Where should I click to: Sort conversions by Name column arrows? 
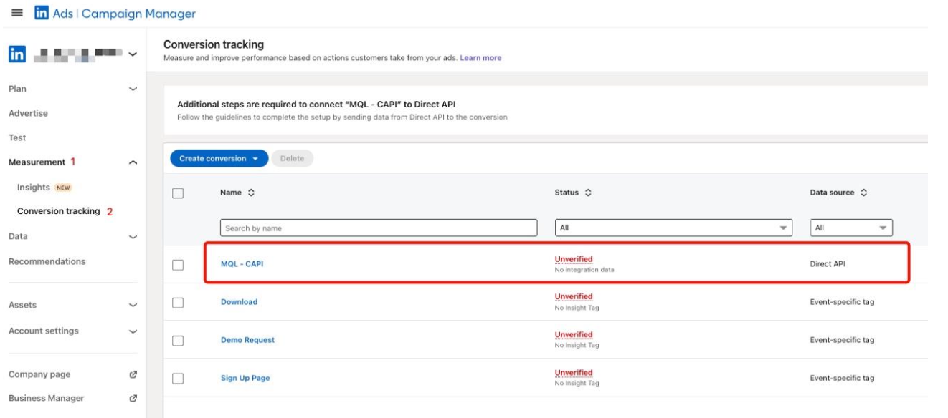coord(252,193)
